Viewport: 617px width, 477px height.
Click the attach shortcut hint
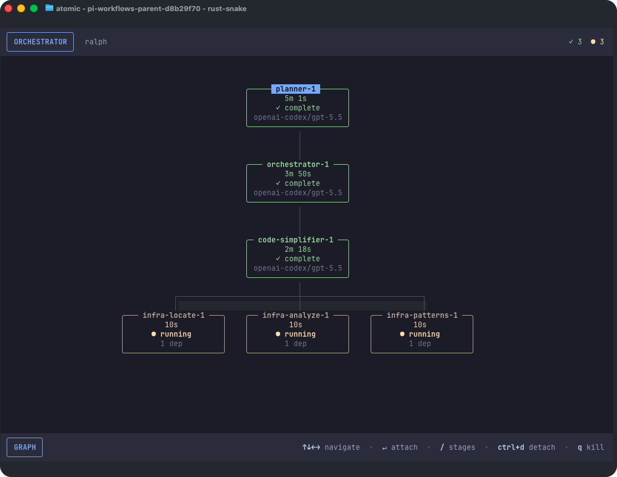coord(400,447)
